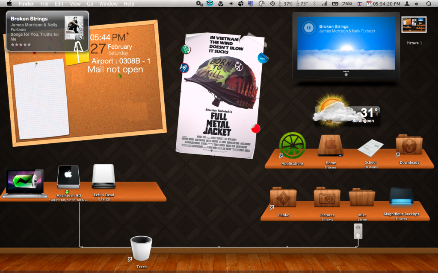Click the color palette icon in menu bar

tap(261, 3)
